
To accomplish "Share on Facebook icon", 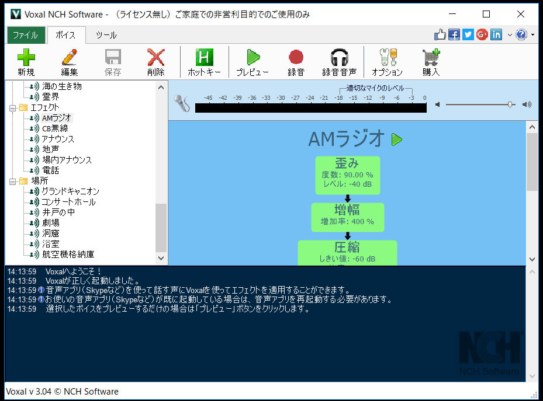I will pyautogui.click(x=454, y=34).
